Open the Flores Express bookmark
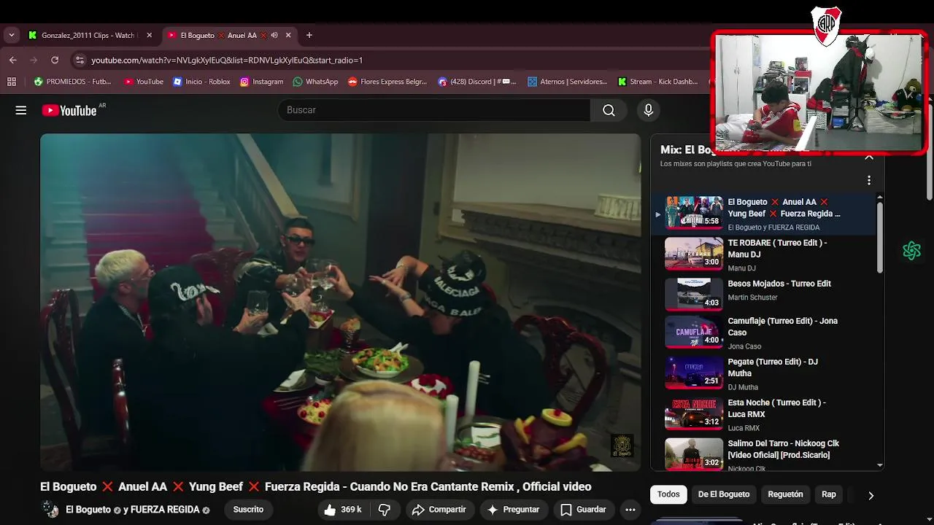 click(x=387, y=82)
